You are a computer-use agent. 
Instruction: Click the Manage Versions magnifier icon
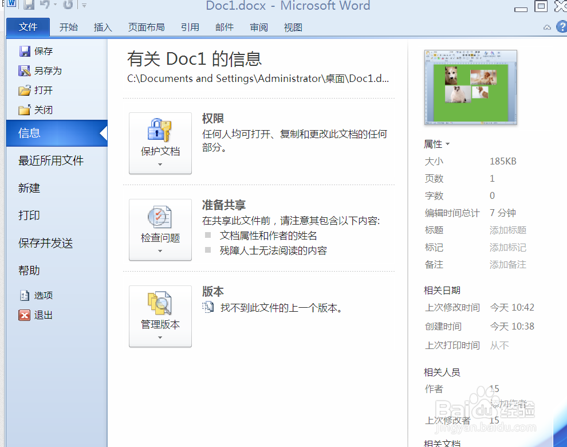point(159,303)
